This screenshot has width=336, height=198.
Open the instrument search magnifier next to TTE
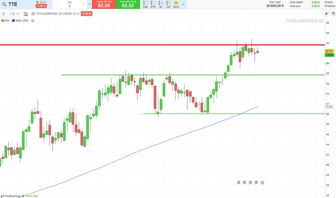pos(4,4)
